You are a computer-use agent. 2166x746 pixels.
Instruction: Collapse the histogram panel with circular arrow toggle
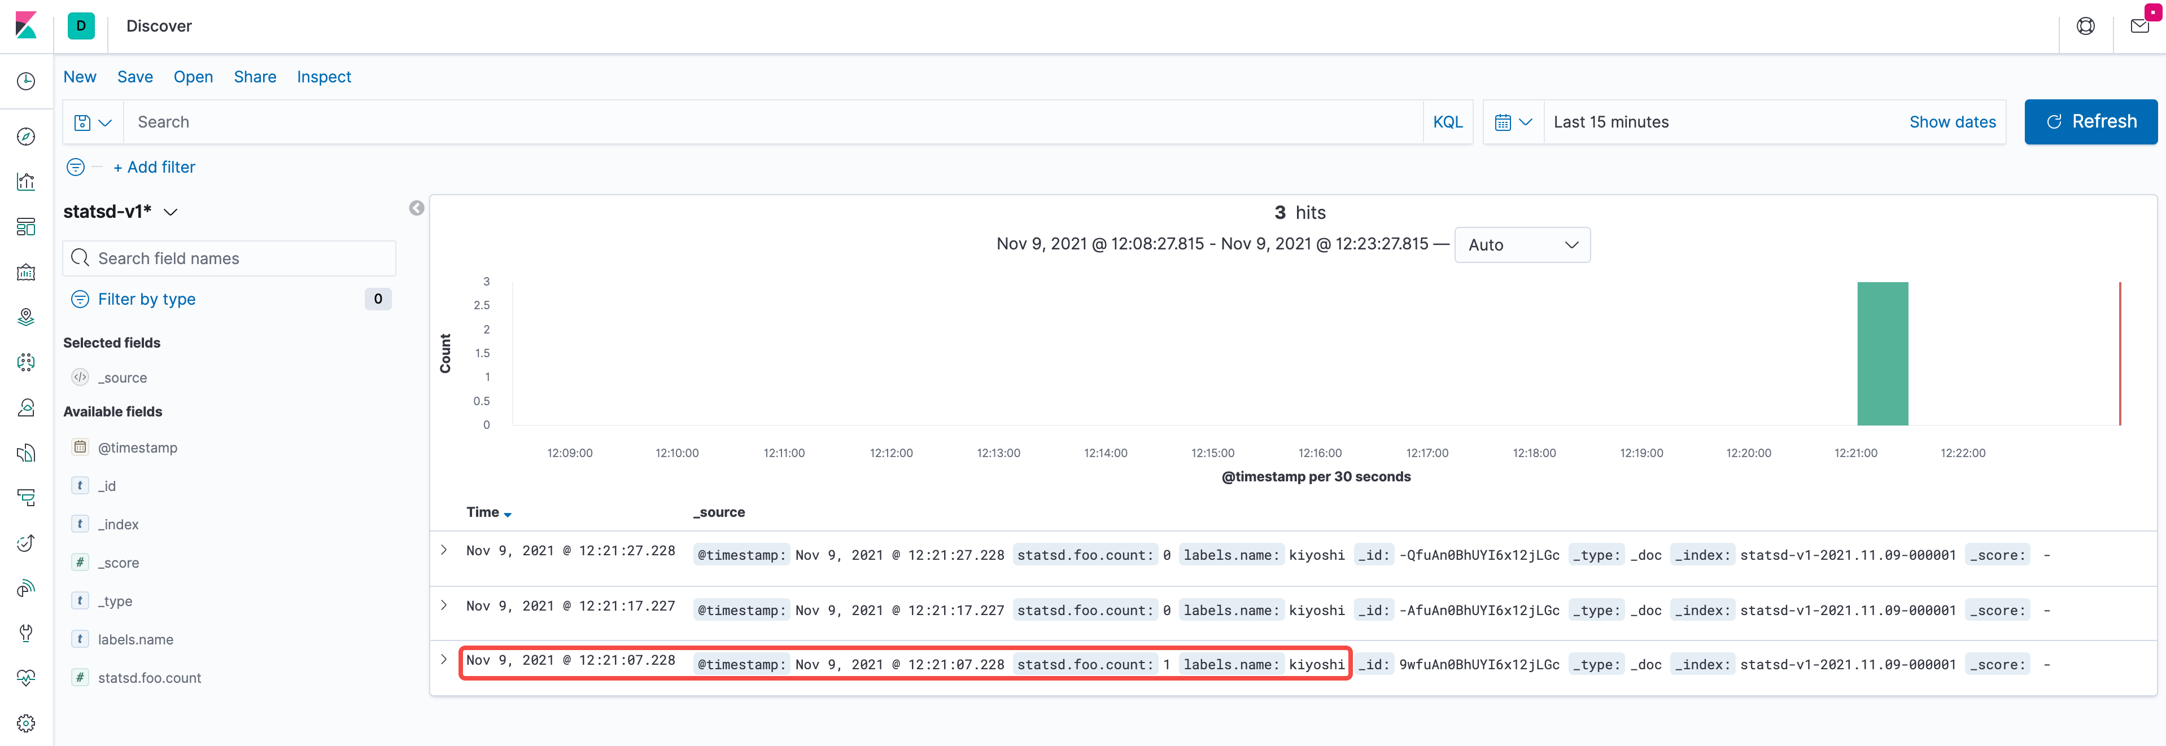pos(416,208)
